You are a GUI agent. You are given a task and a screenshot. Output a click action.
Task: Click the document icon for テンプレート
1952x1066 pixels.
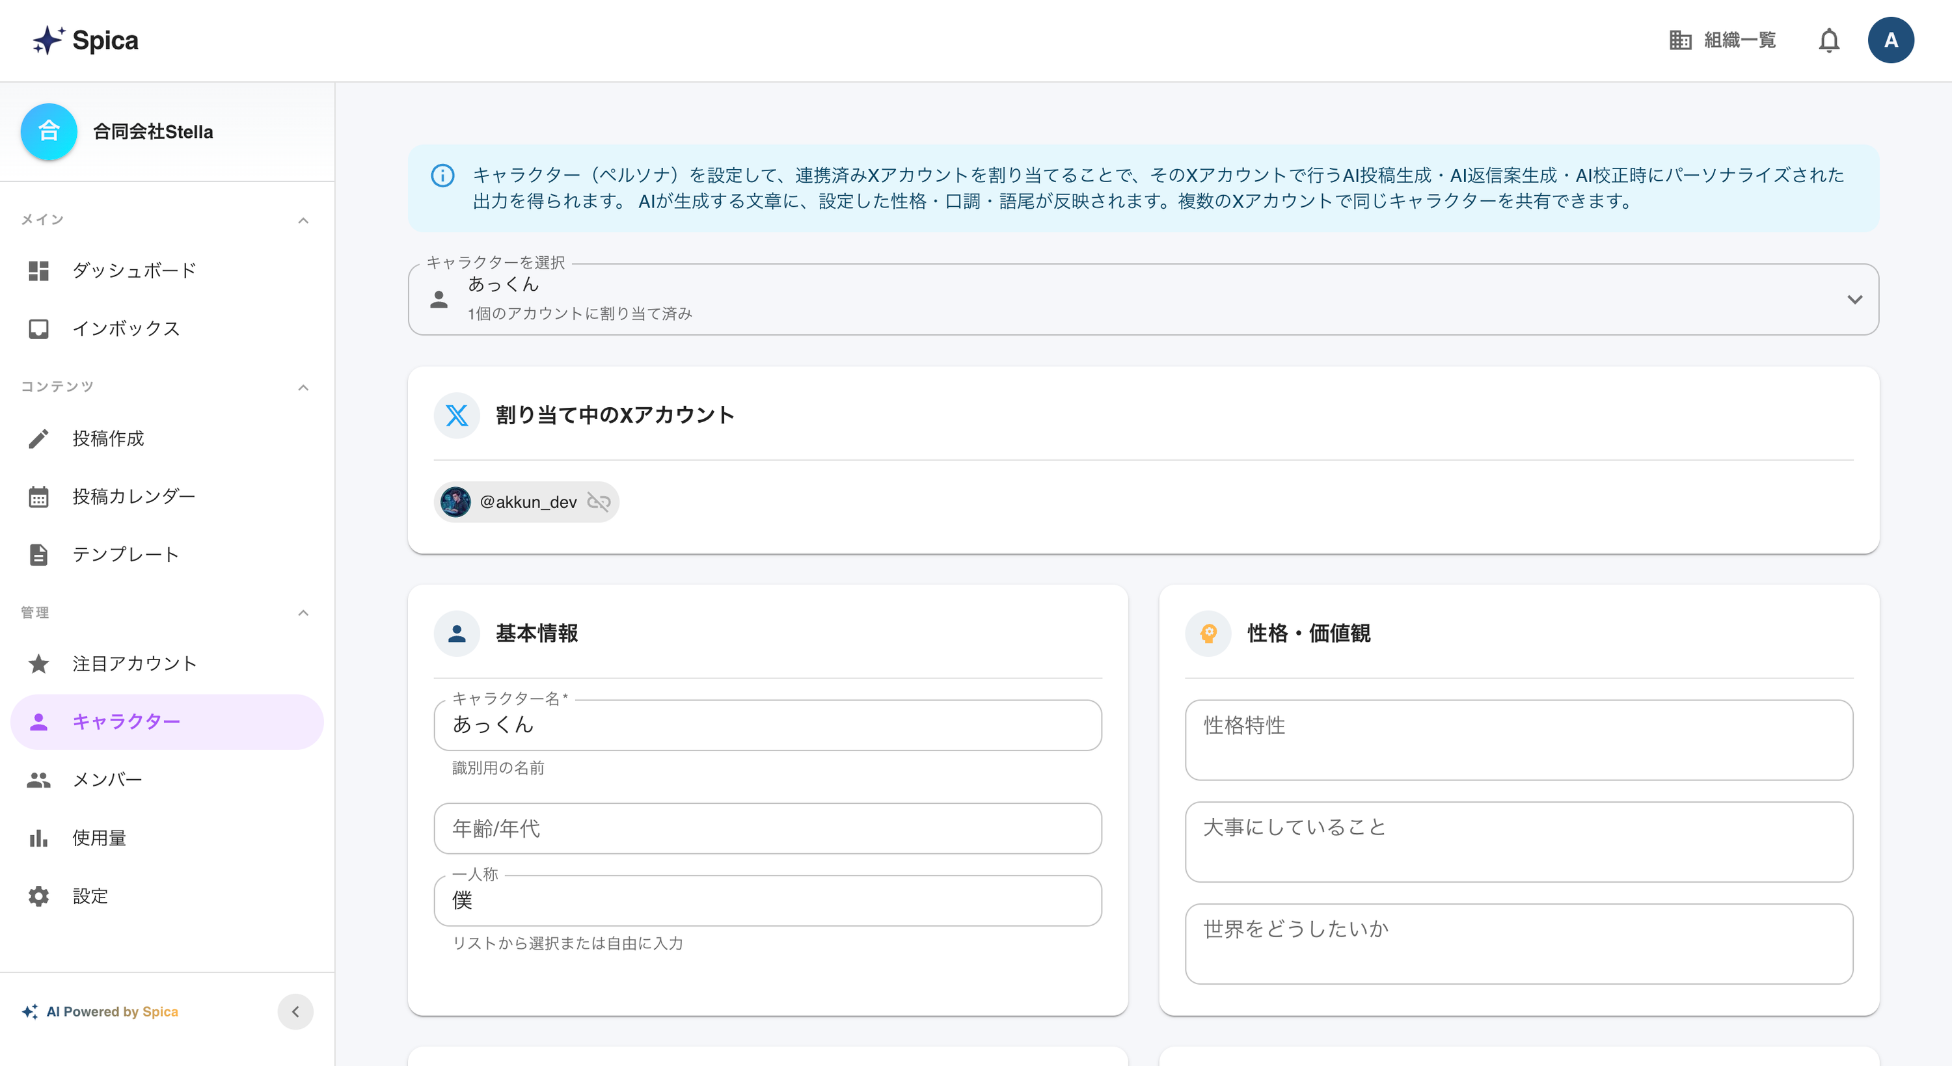click(x=38, y=554)
